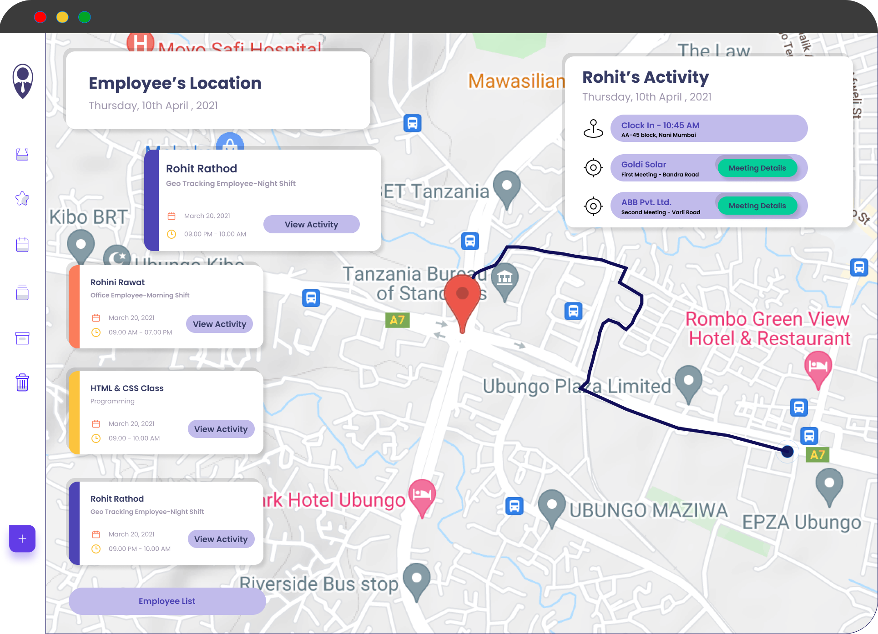Click the trash bin sidebar icon
The height and width of the screenshot is (634, 878).
[x=22, y=382]
